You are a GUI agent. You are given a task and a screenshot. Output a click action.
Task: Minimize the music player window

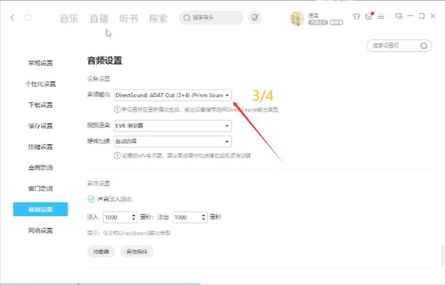(410, 16)
